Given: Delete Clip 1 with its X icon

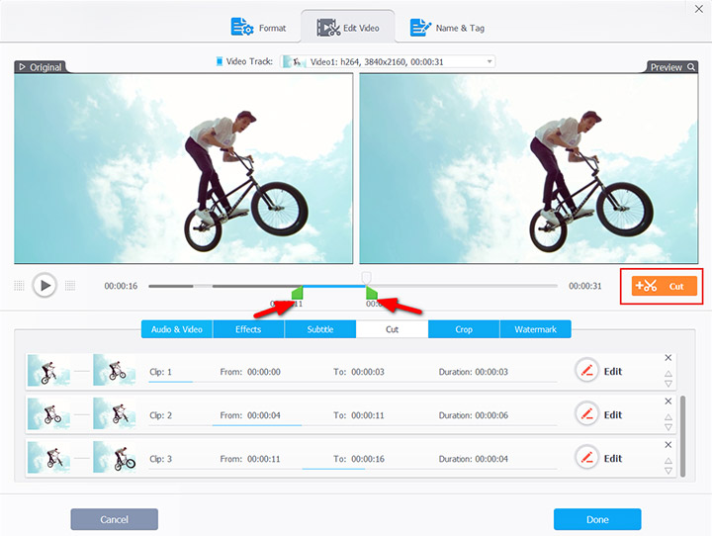Looking at the screenshot, I should (667, 358).
